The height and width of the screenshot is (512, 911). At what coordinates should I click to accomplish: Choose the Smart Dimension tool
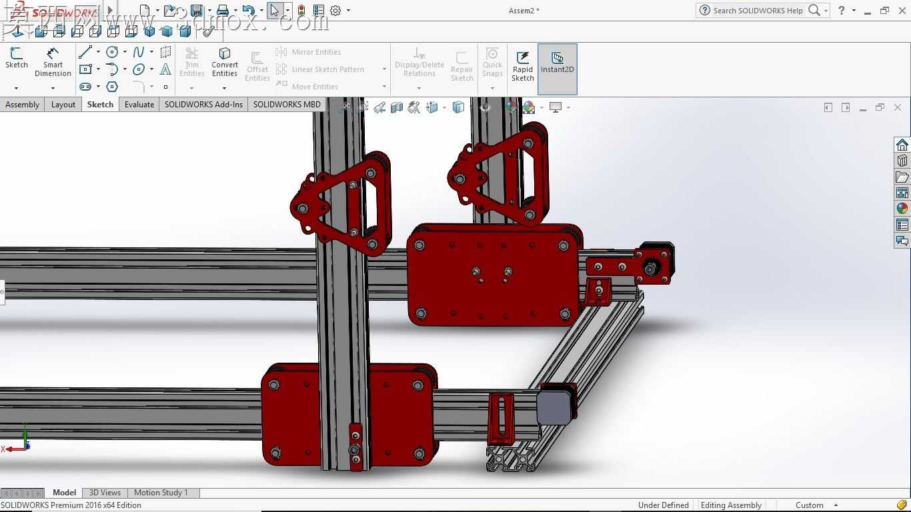(x=53, y=61)
